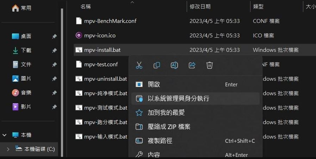Click the Delete trash can icon
The image size is (316, 159).
coord(209,65)
